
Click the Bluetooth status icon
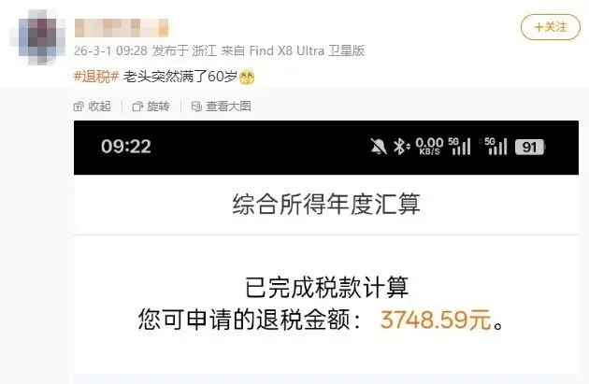401,147
